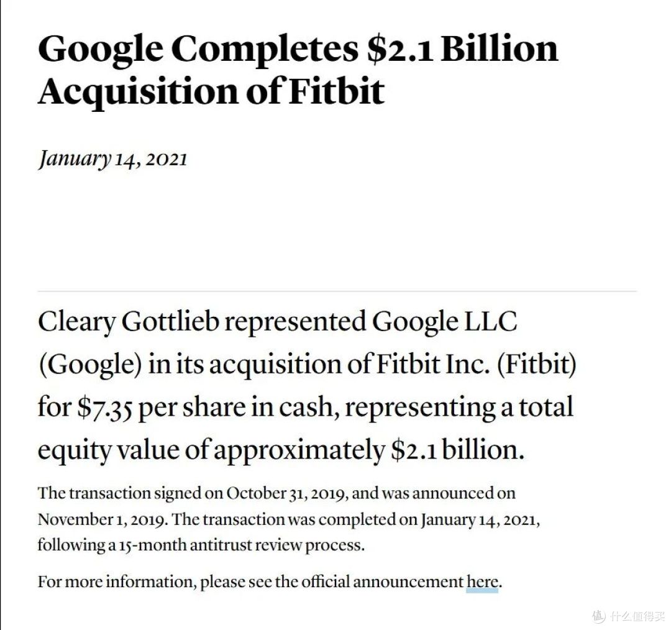The height and width of the screenshot is (630, 671).
Task: Click the circular watermark logo icon
Action: pos(599,616)
